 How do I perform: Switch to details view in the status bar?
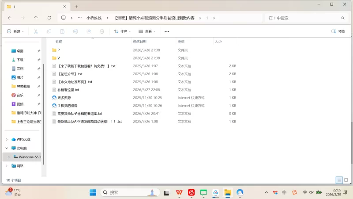[339, 180]
